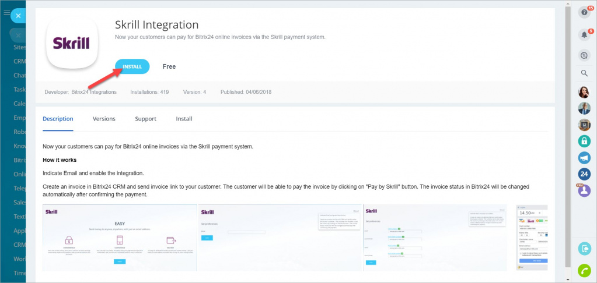Open the Telephony item in the left sidebar
Image resolution: width=597 pixels, height=283 pixels.
click(x=20, y=188)
